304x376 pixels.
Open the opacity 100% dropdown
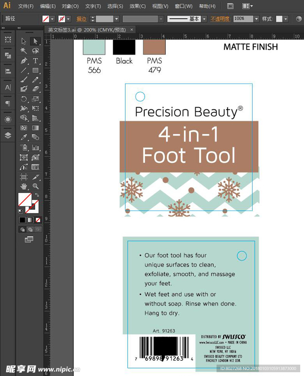[x=256, y=19]
